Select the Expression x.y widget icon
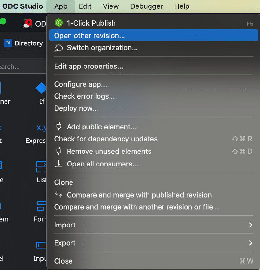260x270 pixels. [x=41, y=128]
